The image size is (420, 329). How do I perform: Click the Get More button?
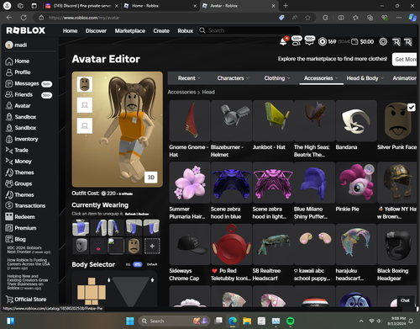click(x=405, y=59)
